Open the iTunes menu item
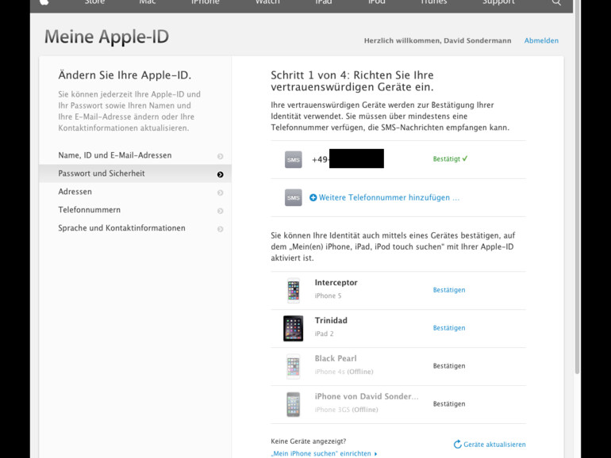Screen dimensions: 611x458 click(x=433, y=2)
